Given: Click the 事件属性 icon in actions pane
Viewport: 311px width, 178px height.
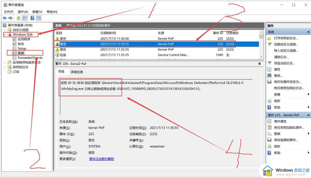Looking at the screenshot, I should [269, 121].
